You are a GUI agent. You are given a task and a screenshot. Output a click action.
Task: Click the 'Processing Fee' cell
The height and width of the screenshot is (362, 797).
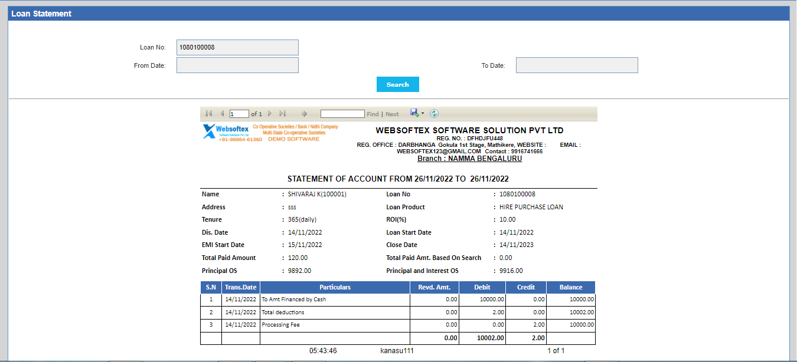click(x=335, y=325)
